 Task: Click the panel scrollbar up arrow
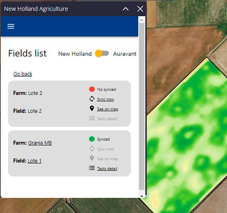pos(141,20)
